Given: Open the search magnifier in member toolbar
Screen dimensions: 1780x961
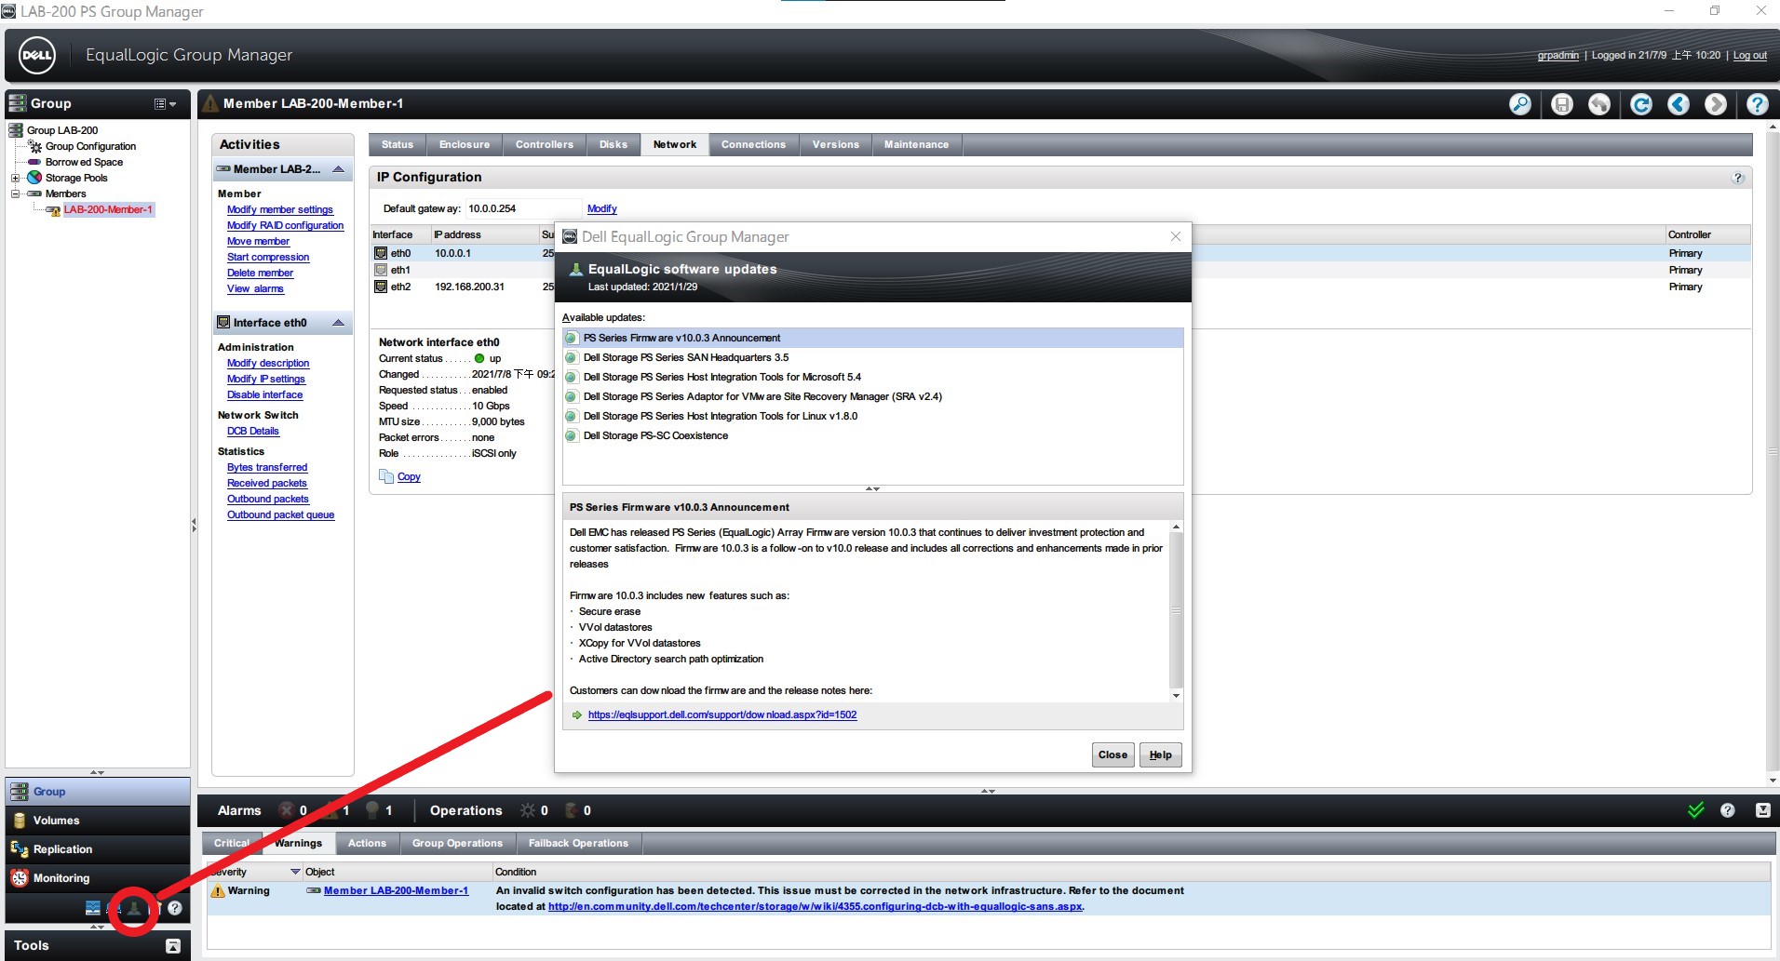Looking at the screenshot, I should (1520, 104).
